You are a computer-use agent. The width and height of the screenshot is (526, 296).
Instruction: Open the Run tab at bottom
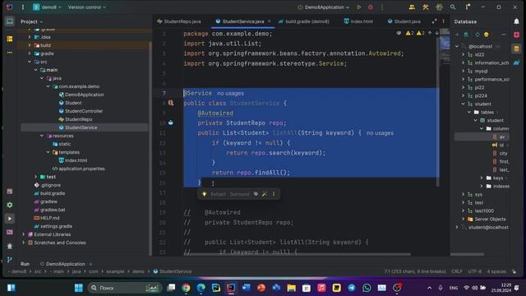25,264
